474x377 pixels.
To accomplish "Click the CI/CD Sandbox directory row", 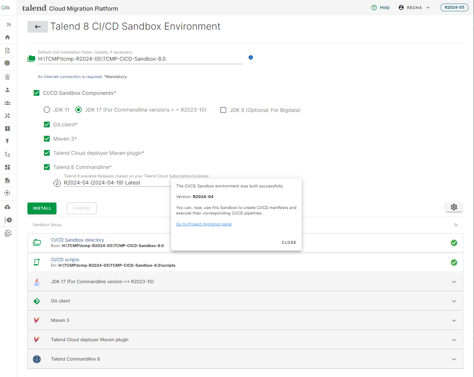I will click(x=245, y=243).
